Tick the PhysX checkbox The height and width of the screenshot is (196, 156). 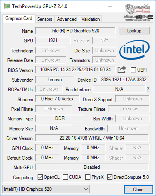click(88, 177)
